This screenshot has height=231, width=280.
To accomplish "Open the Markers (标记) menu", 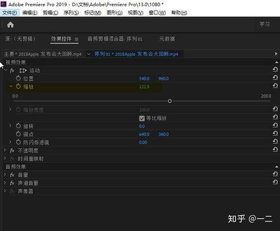I will click(93, 13).
